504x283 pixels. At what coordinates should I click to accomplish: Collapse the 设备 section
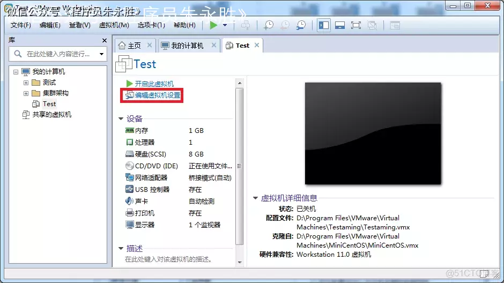[x=121, y=118]
